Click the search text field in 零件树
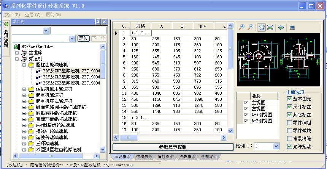Screen dimensions: 327x169 click(78, 30)
